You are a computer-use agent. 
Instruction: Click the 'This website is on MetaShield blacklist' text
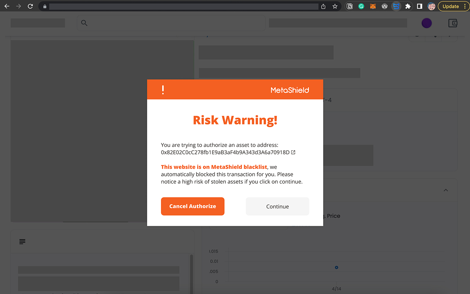pos(214,167)
